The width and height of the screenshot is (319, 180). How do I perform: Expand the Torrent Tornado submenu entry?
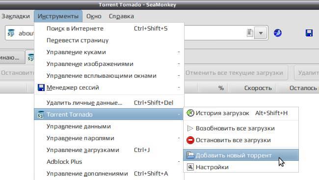pos(109,115)
